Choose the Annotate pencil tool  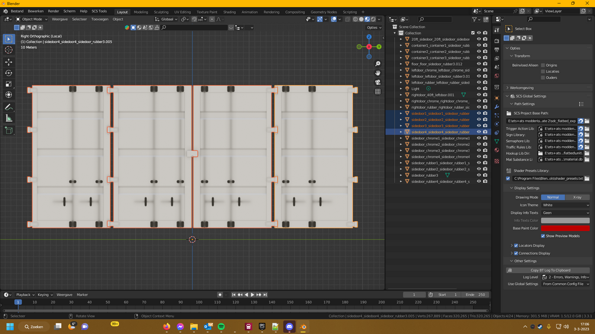[9, 107]
